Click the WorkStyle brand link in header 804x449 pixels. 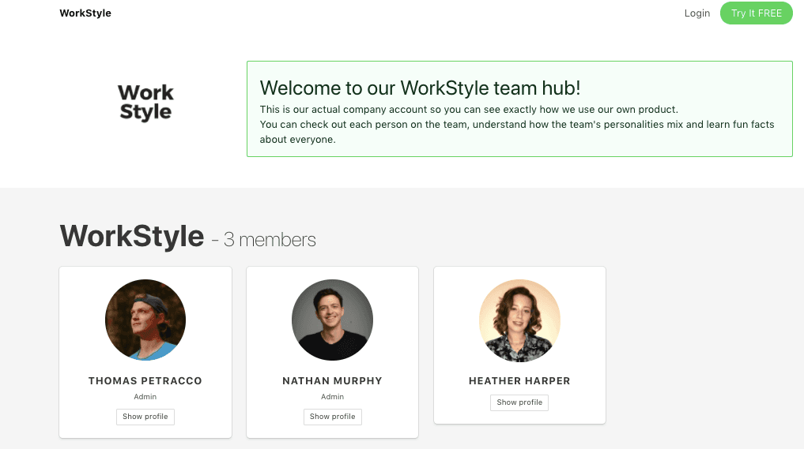(85, 13)
